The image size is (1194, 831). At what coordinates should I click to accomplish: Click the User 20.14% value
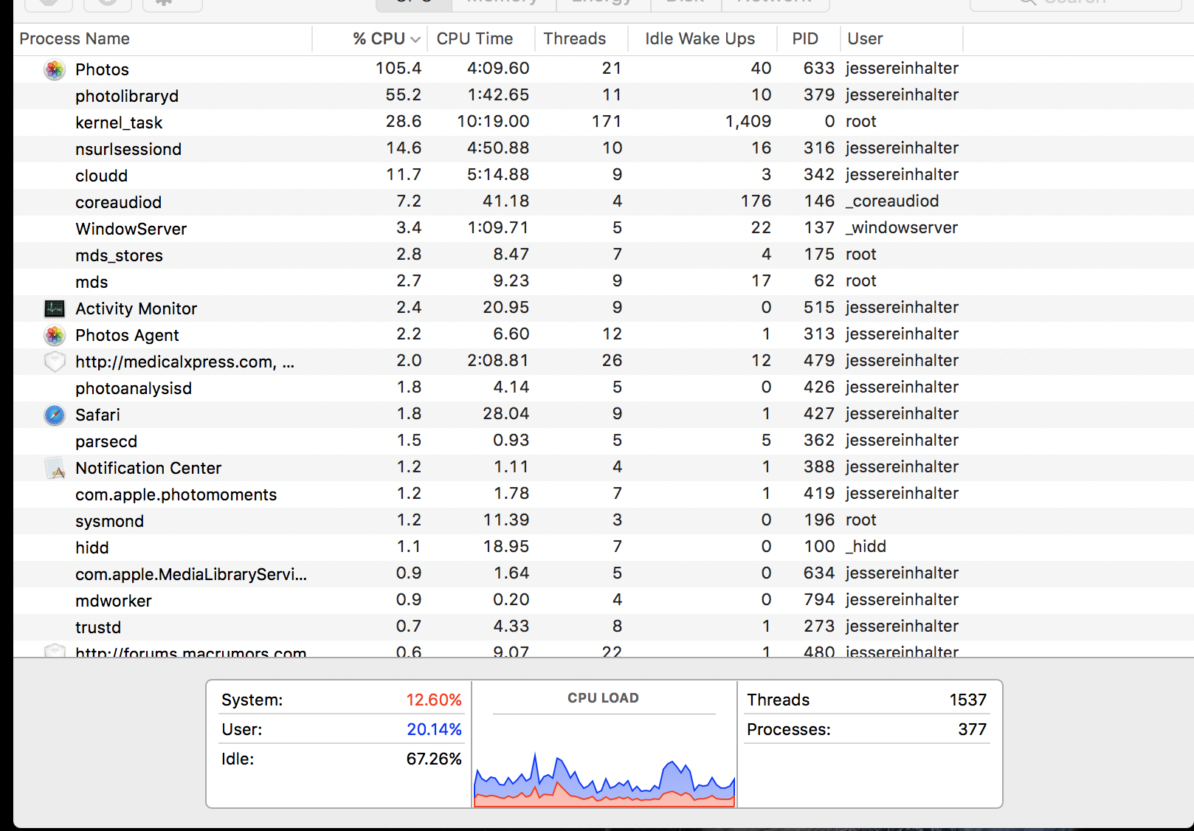434,729
